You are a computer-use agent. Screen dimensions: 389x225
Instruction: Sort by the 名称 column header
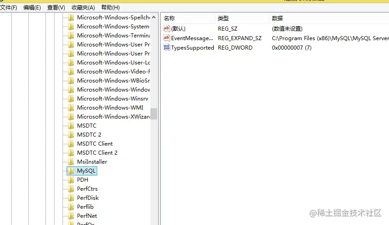[x=188, y=18]
